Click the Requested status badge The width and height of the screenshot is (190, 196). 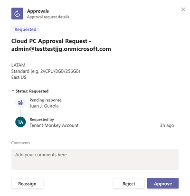pyautogui.click(x=25, y=29)
